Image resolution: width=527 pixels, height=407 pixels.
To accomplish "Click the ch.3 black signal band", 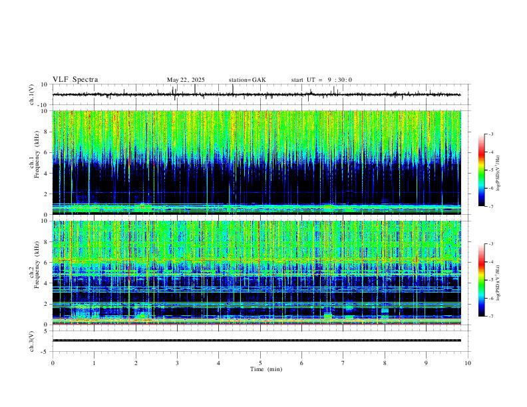I will pos(256,340).
